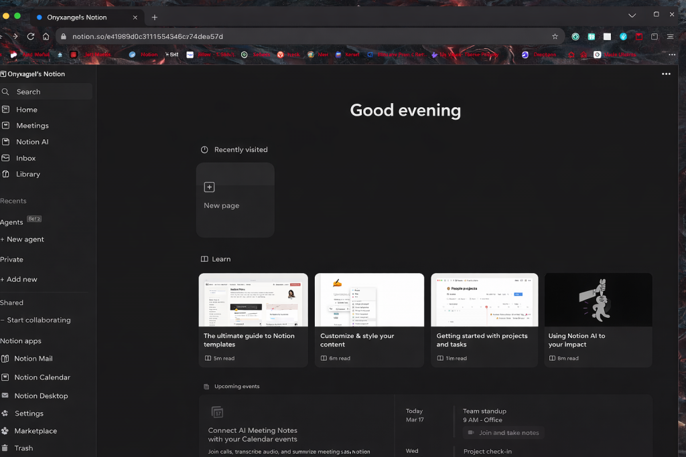
Task: Close the Onyxangel's Notion tab
Action: pyautogui.click(x=135, y=17)
